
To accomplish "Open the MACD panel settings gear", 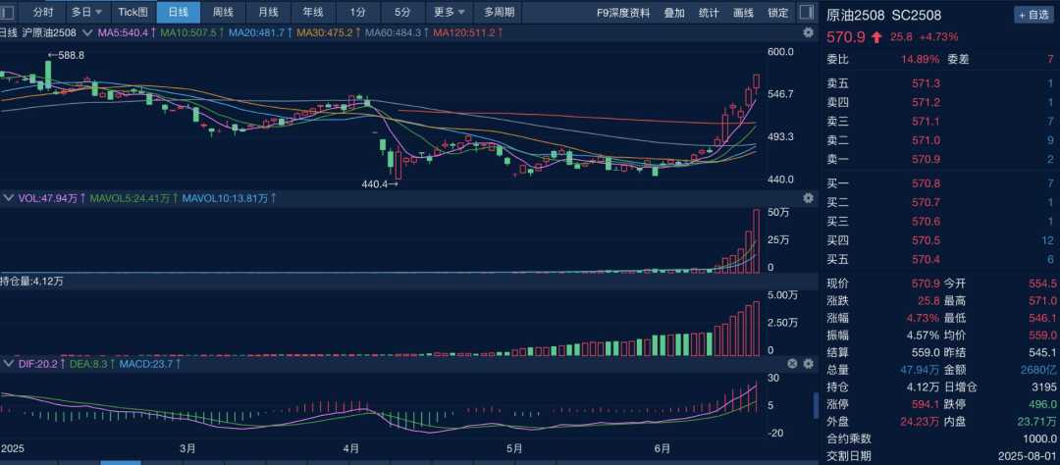I will point(807,364).
